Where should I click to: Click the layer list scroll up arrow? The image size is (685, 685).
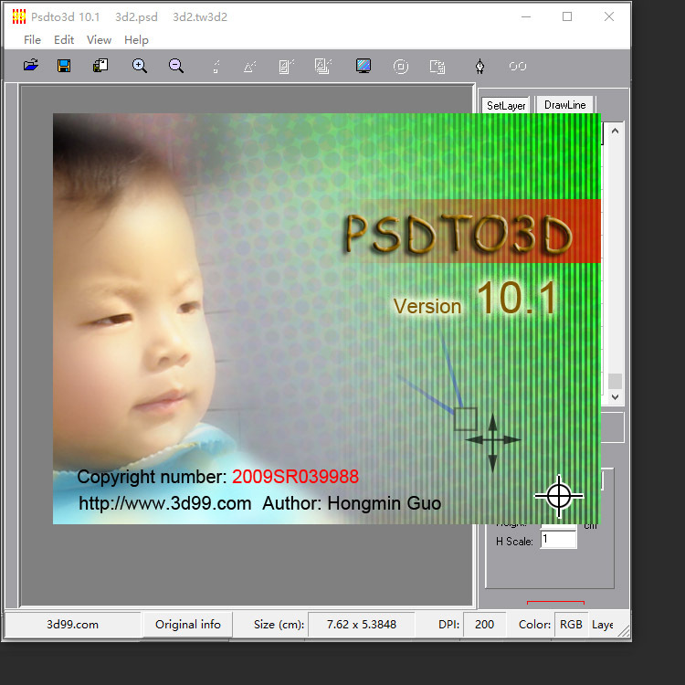[615, 132]
